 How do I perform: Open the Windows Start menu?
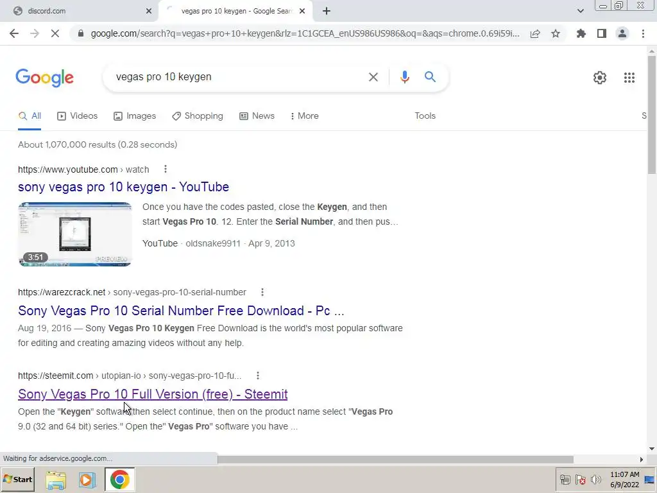pos(17,480)
